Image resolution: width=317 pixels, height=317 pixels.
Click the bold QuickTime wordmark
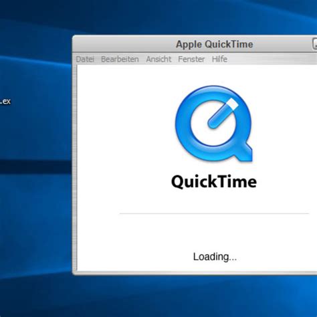pos(214,182)
